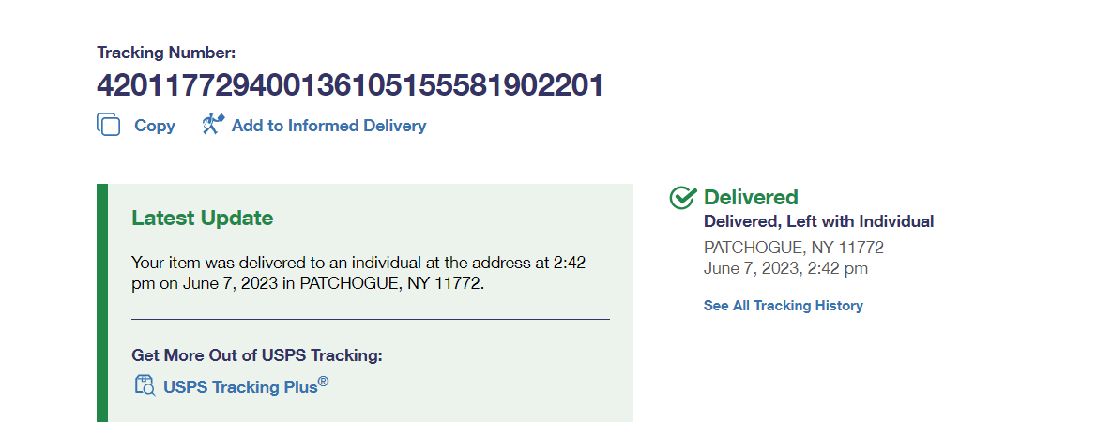Viewport: 1112px width, 437px height.
Task: Click the registered trademark symbol after Tracking Plus
Action: 323,382
